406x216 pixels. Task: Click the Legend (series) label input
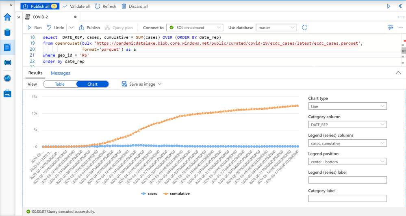pos(347,180)
